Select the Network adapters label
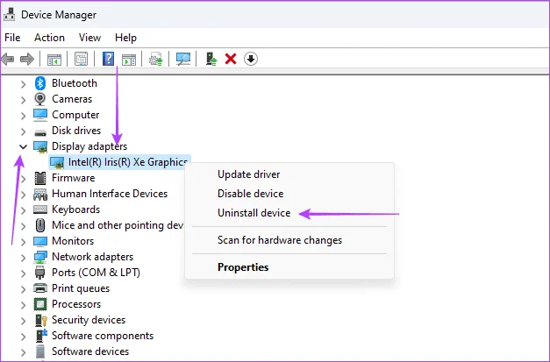Screen dimensions: 550x362 pyautogui.click(x=93, y=257)
